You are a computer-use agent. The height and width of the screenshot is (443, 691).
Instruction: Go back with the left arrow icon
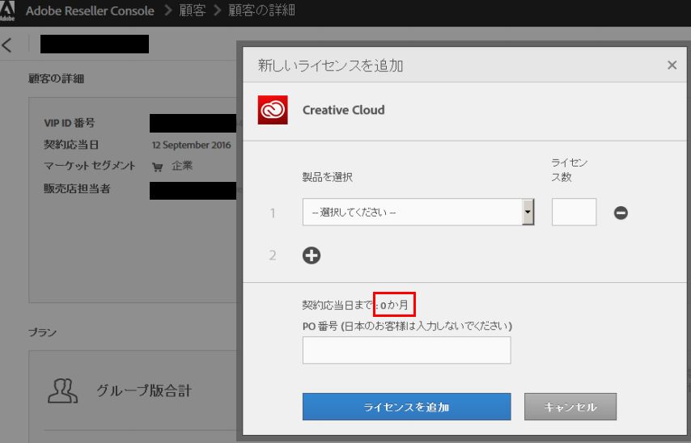pyautogui.click(x=7, y=45)
